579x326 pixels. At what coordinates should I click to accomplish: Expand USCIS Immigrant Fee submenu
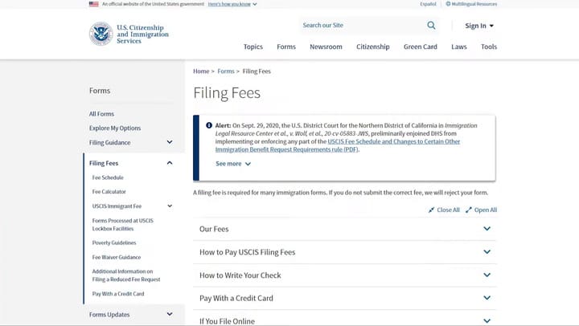pos(170,206)
